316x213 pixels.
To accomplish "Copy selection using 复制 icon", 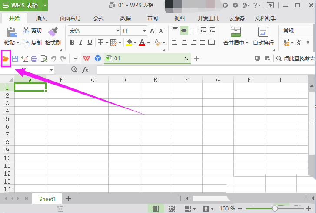I will coord(32,43).
